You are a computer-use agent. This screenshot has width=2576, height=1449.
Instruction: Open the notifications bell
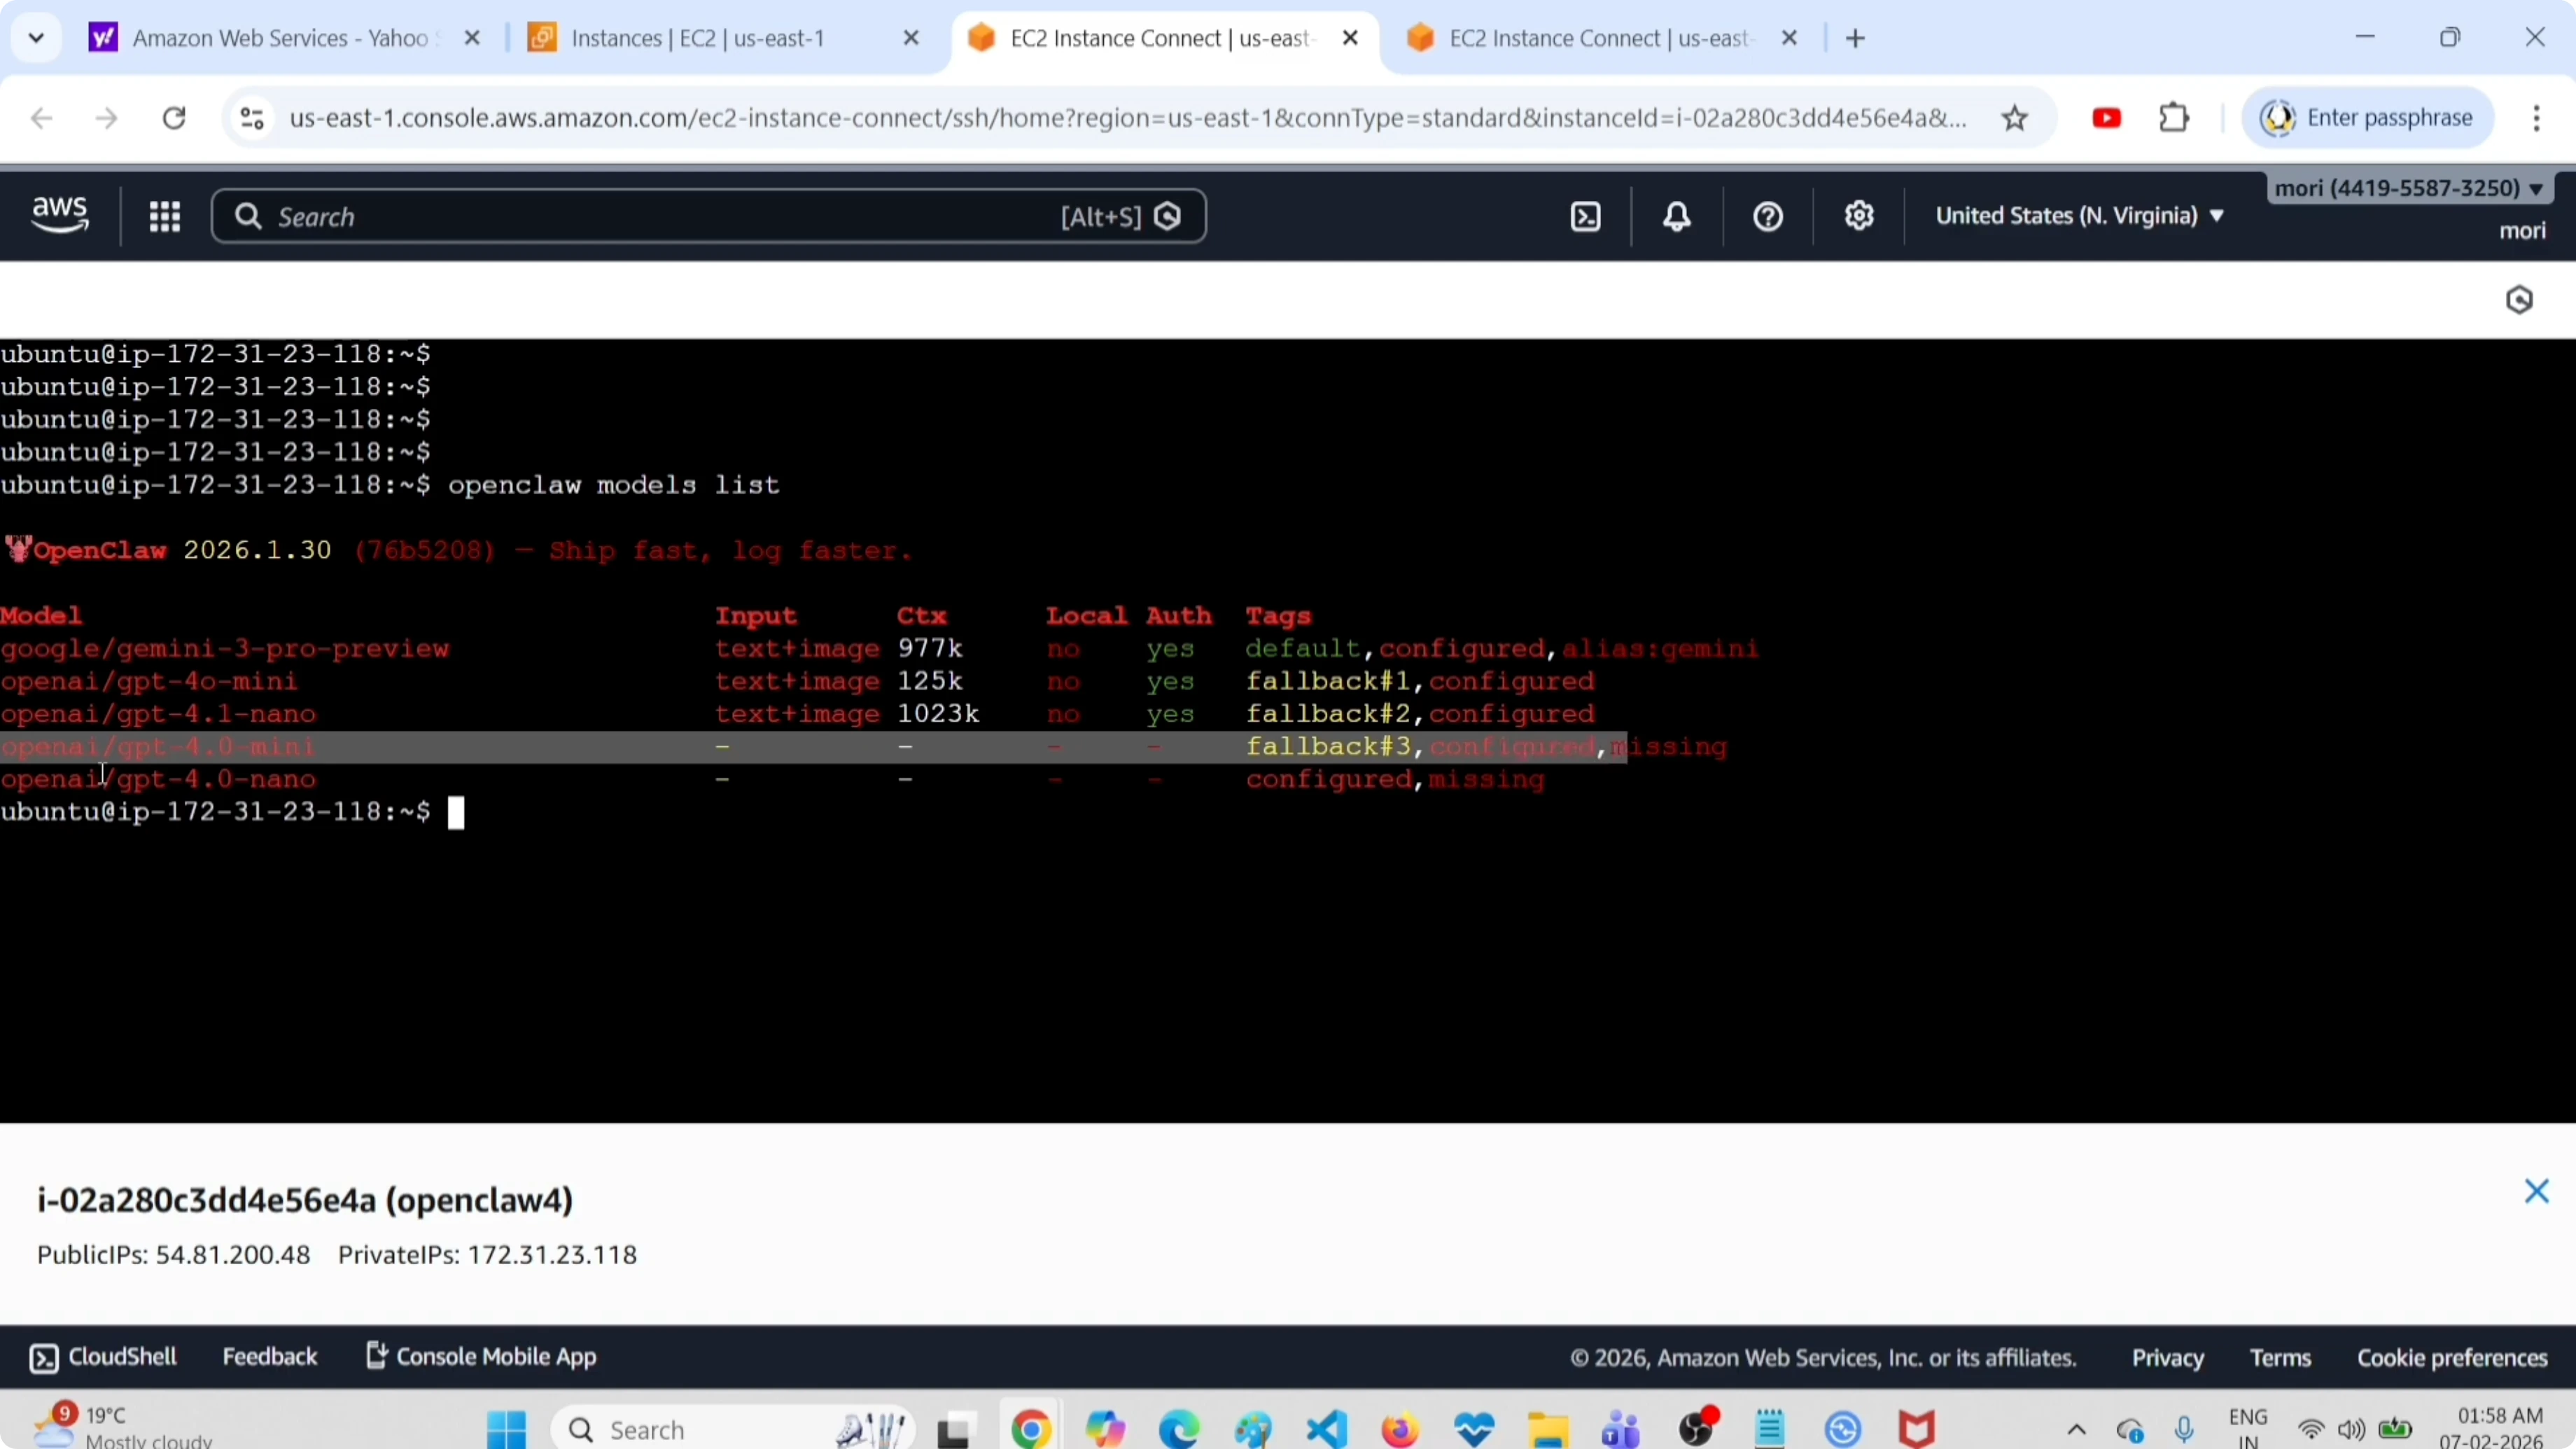pos(1677,216)
